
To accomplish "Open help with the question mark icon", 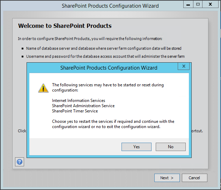I will 20,162.
